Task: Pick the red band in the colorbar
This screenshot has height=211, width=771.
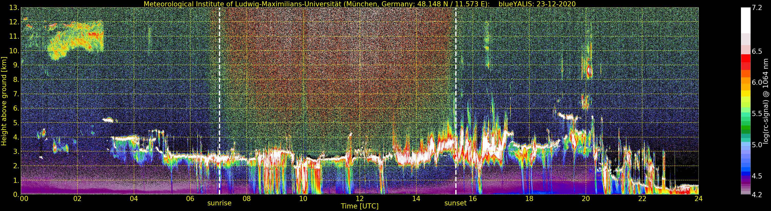Action: pyautogui.click(x=746, y=58)
